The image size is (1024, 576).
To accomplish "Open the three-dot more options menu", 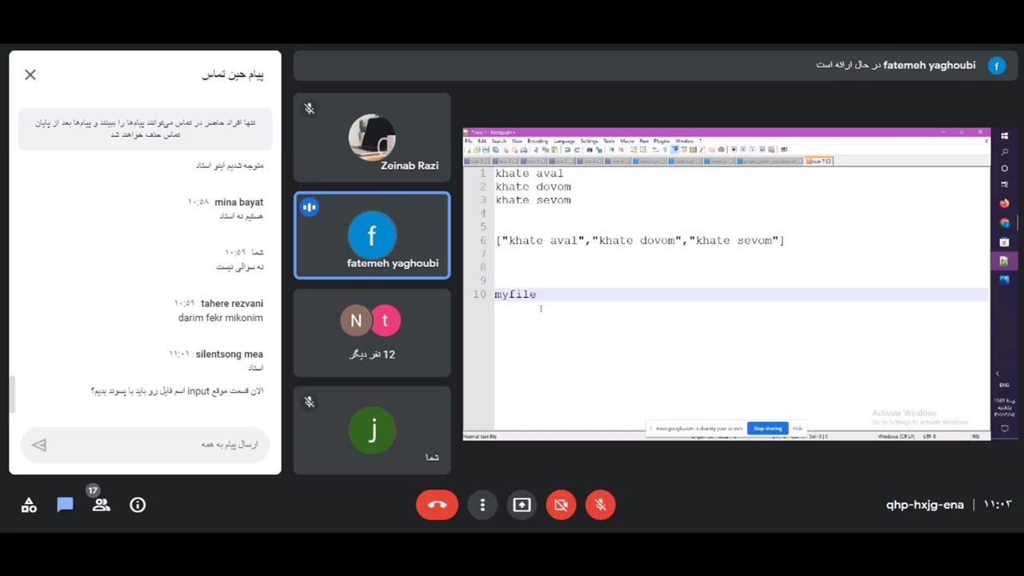I will (482, 505).
